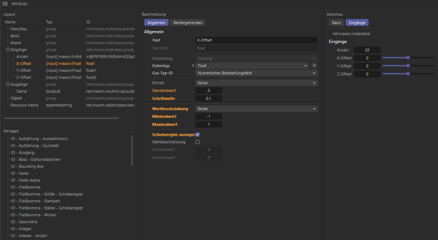Switch to the Weitergehendes tab
The height and width of the screenshot is (240, 438).
tap(188, 23)
